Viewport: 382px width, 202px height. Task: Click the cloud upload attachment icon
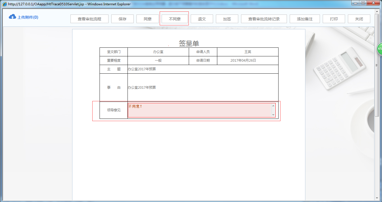[12, 16]
